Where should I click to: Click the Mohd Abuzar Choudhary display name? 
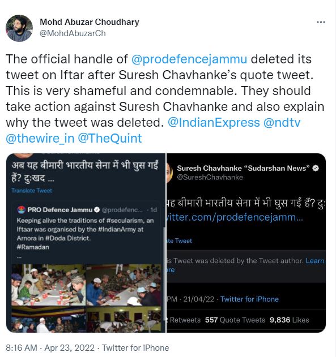tap(90, 22)
